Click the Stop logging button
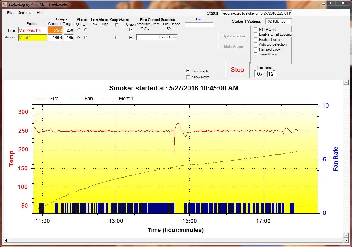The height and width of the screenshot is (247, 352). point(237,70)
